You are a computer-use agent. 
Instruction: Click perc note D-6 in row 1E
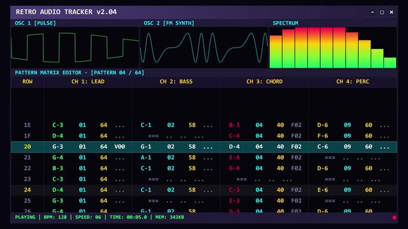coord(323,125)
